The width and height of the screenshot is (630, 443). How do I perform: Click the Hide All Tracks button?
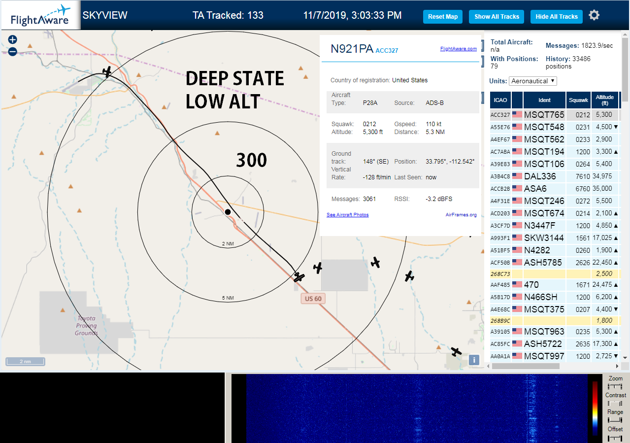[557, 17]
